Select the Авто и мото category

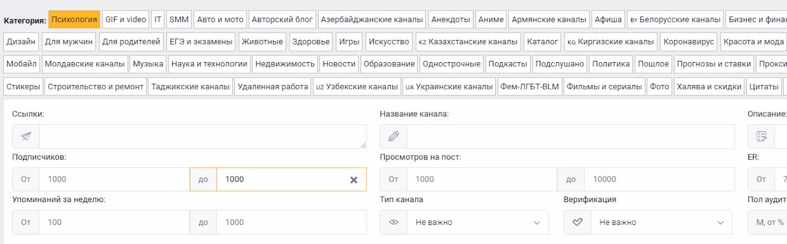(x=220, y=20)
